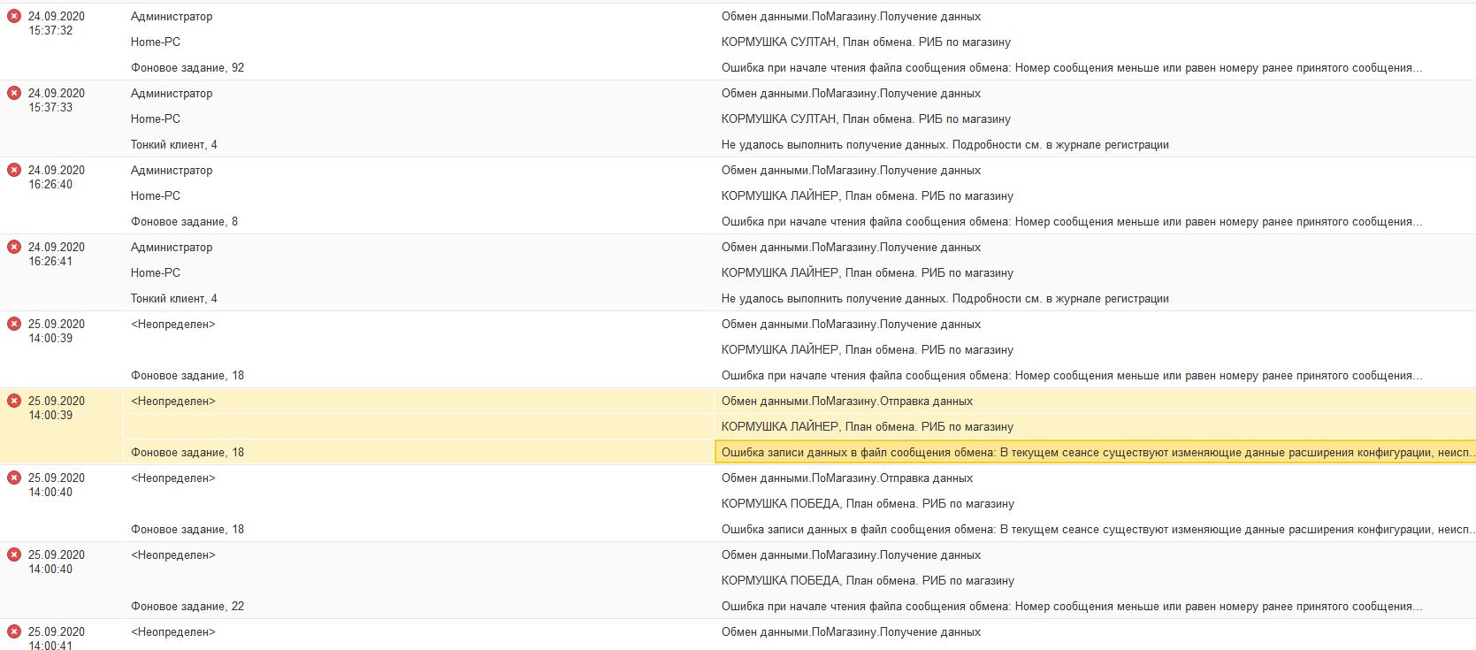Select the 'Фоновое задание, 8' cell
Image resolution: width=1476 pixels, height=650 pixels.
point(184,222)
